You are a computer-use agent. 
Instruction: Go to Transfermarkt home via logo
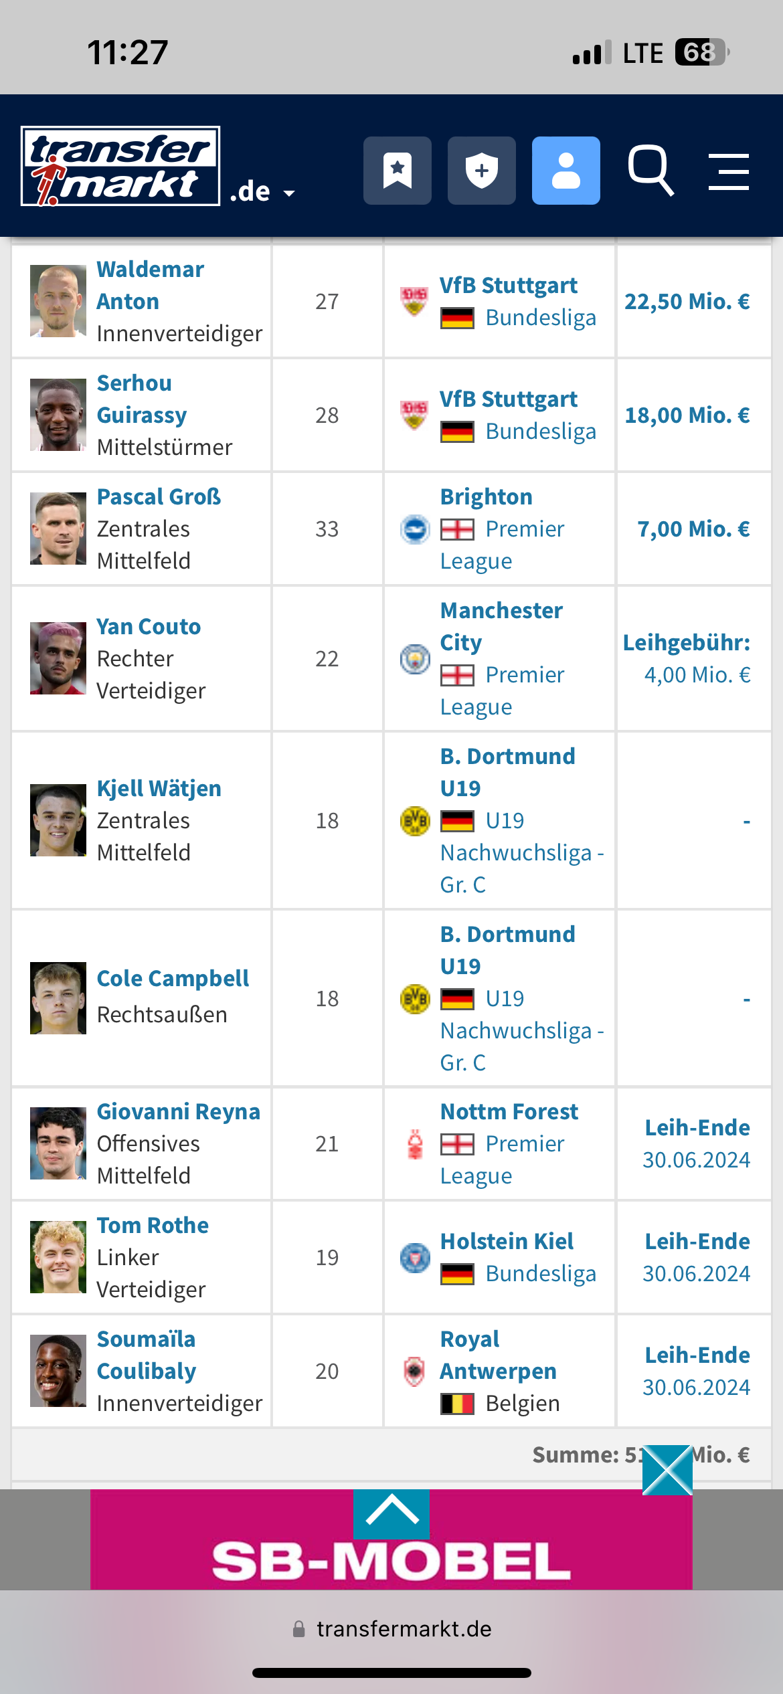click(x=120, y=166)
